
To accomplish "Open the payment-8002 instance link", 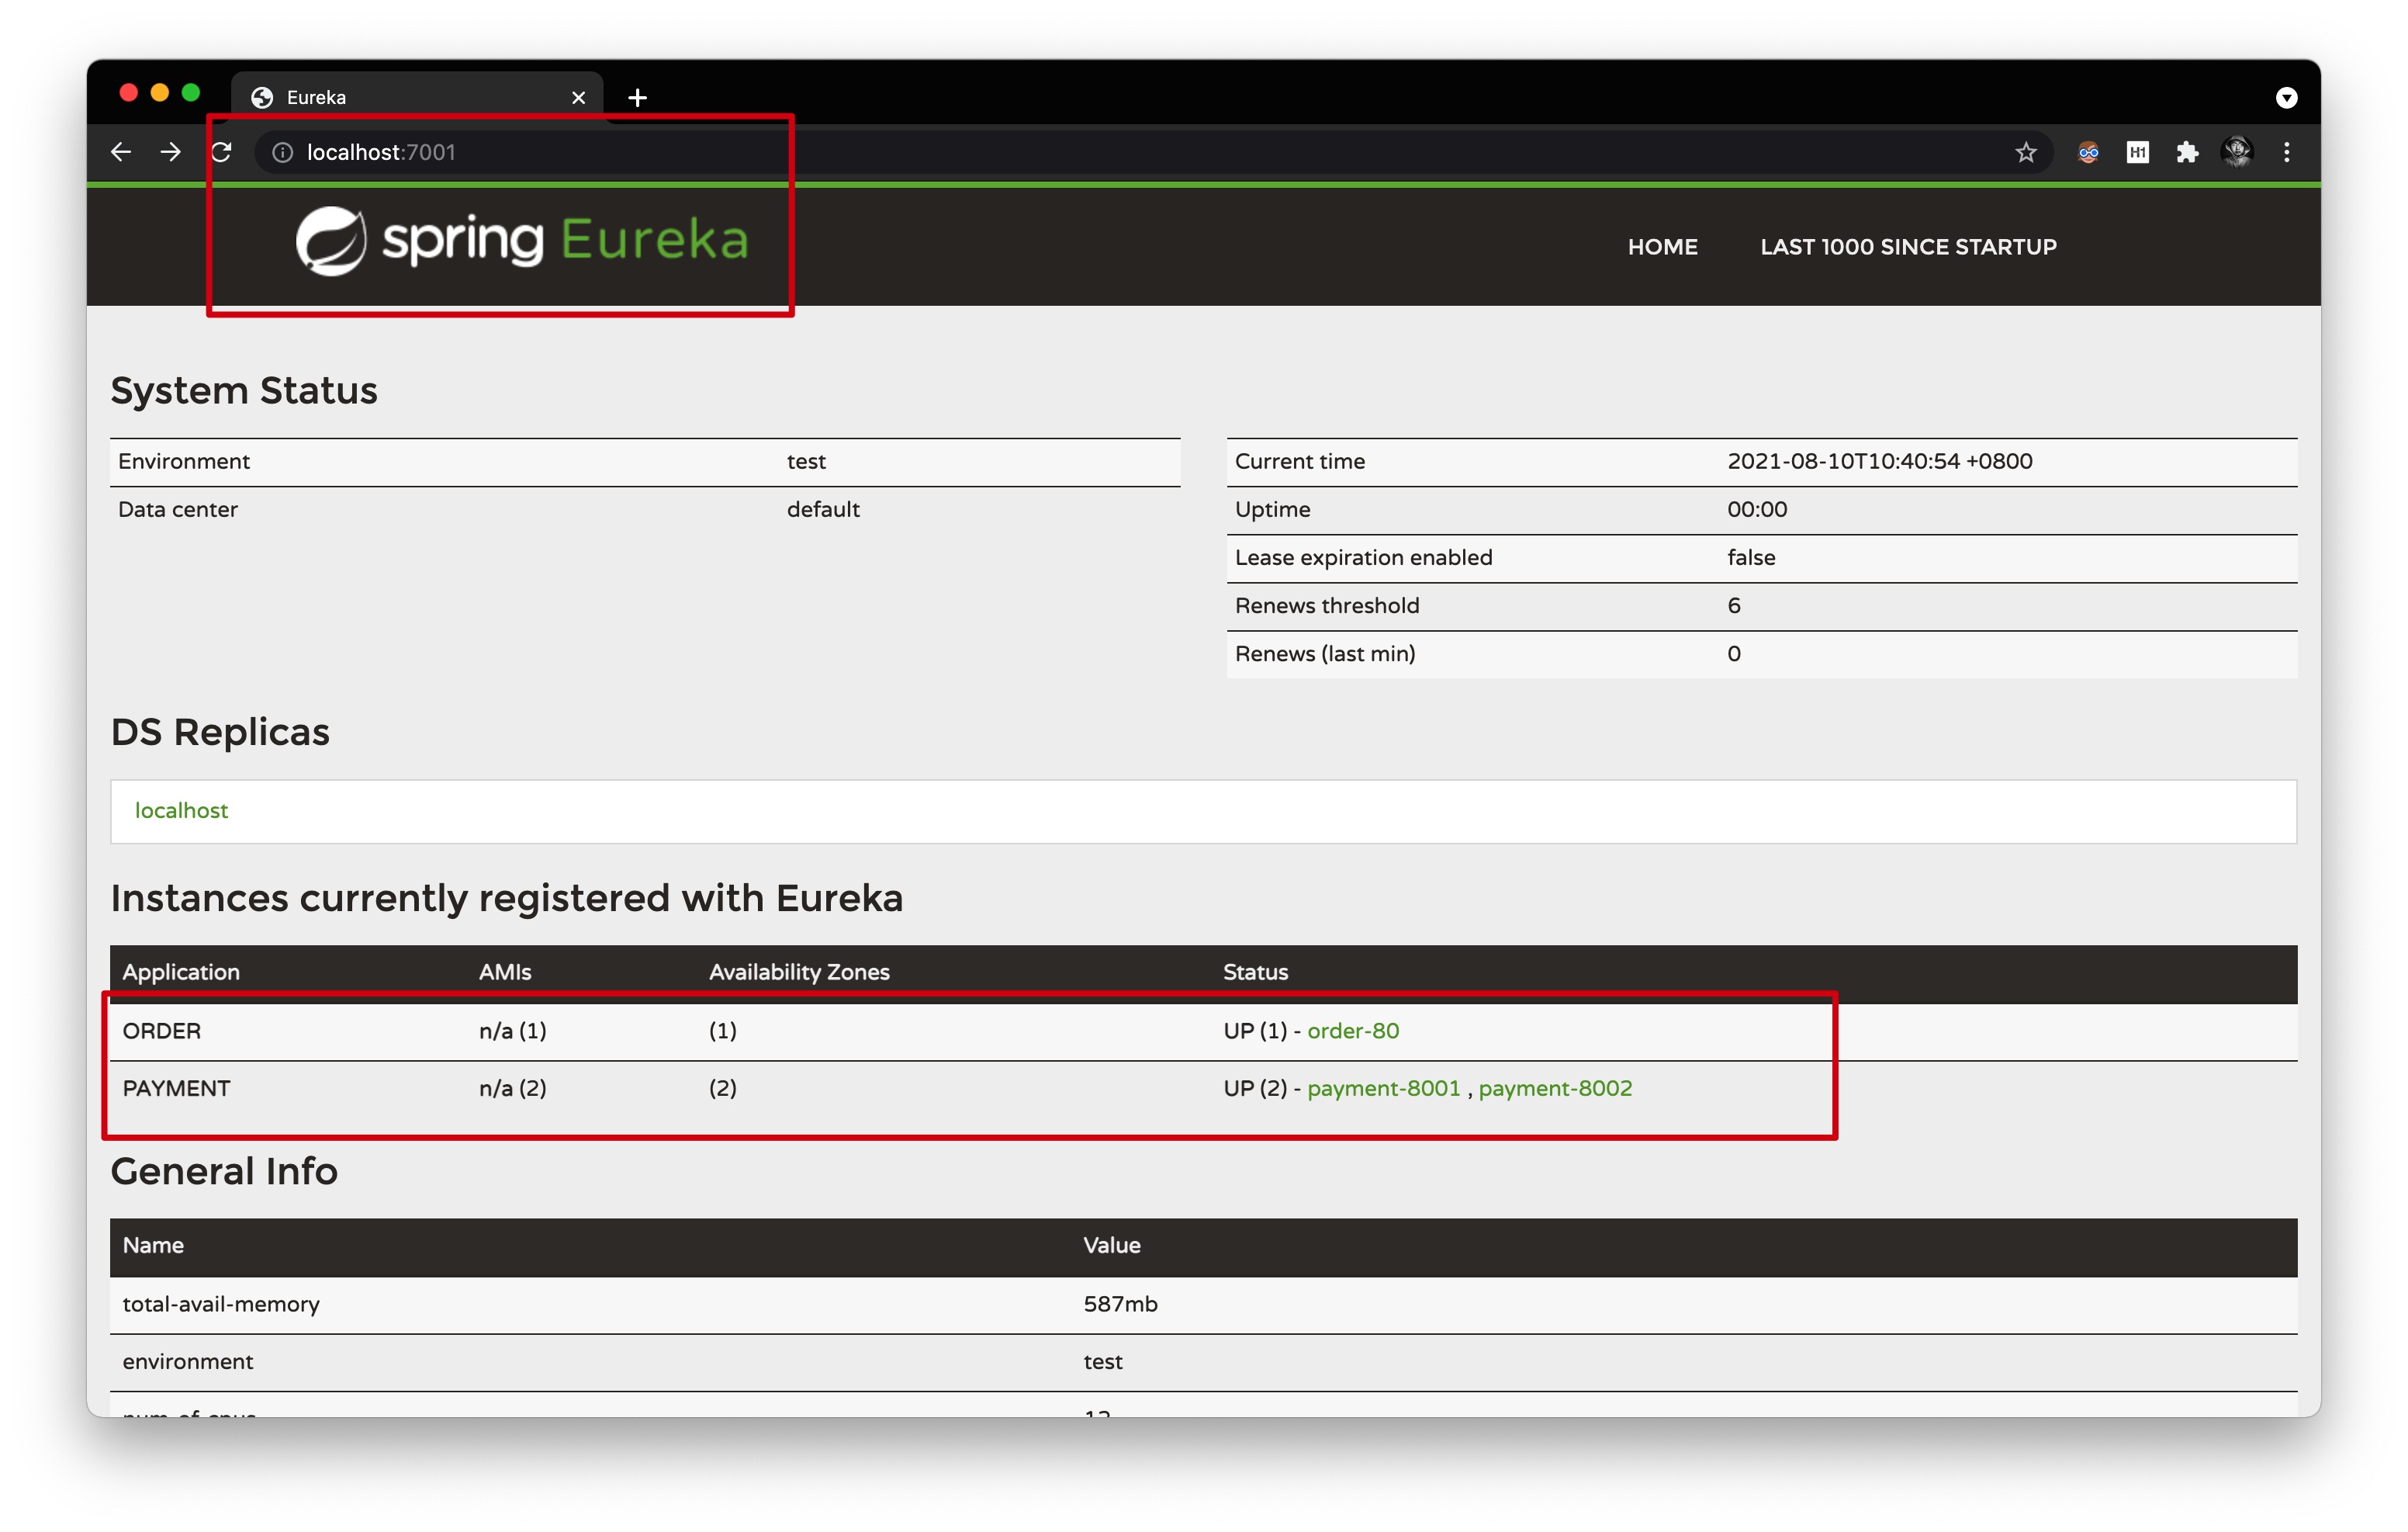I will (1555, 1088).
